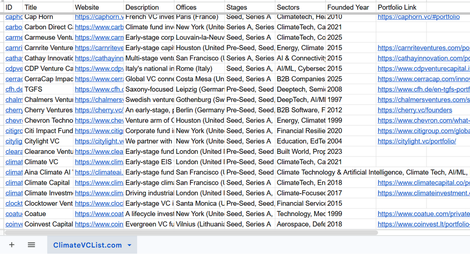Image resolution: width=470 pixels, height=254 pixels.
Task: Open the carnriteventures.com portfolio link
Action: click(x=424, y=48)
